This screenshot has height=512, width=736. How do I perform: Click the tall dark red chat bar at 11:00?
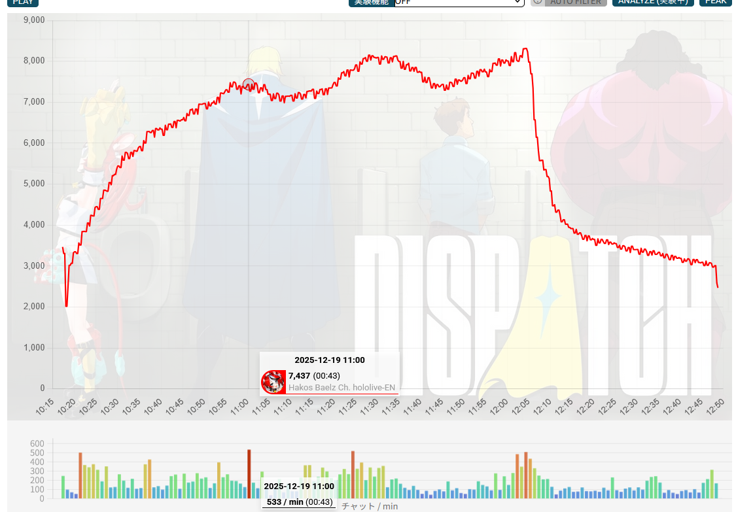coord(249,474)
